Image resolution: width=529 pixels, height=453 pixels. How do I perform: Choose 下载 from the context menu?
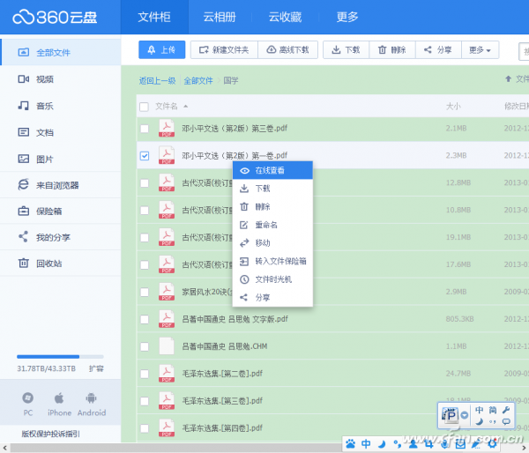point(272,189)
